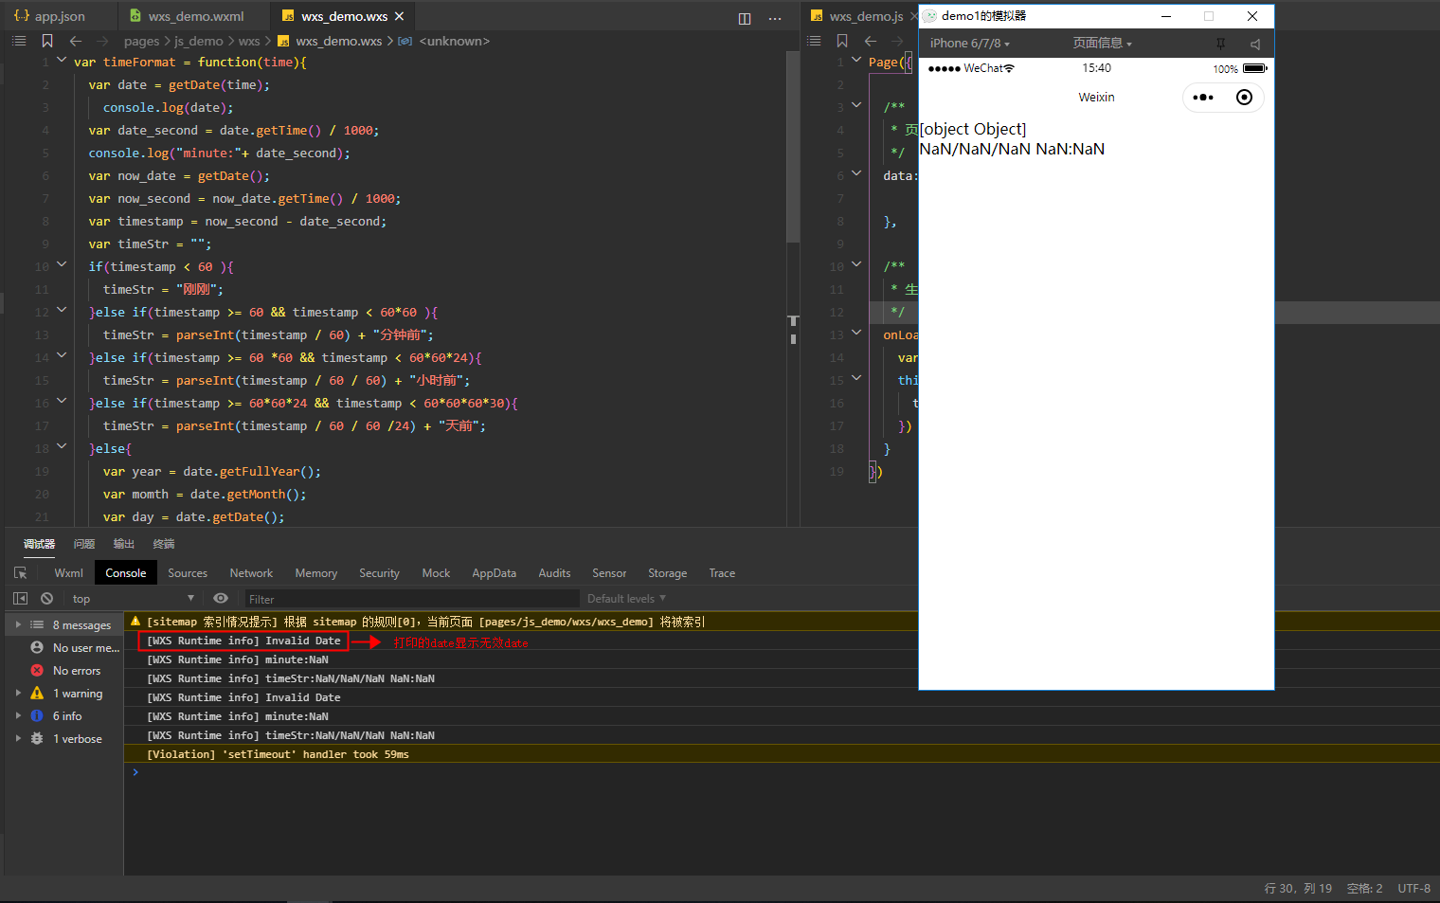Screen dimensions: 1440x903
Task: Open the editor more actions ellipsis
Action: pos(775,18)
